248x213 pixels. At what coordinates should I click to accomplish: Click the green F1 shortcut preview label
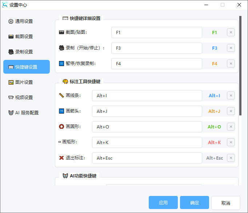pos(214,33)
